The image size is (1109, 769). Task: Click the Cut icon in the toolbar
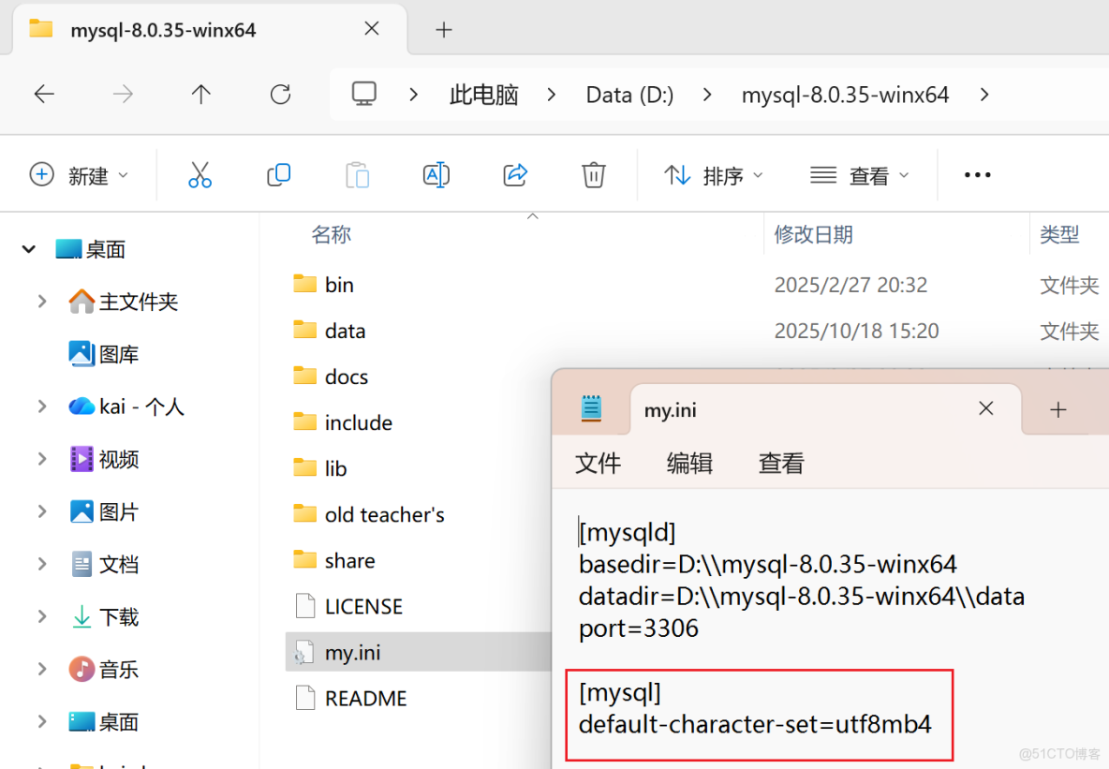pos(200,174)
